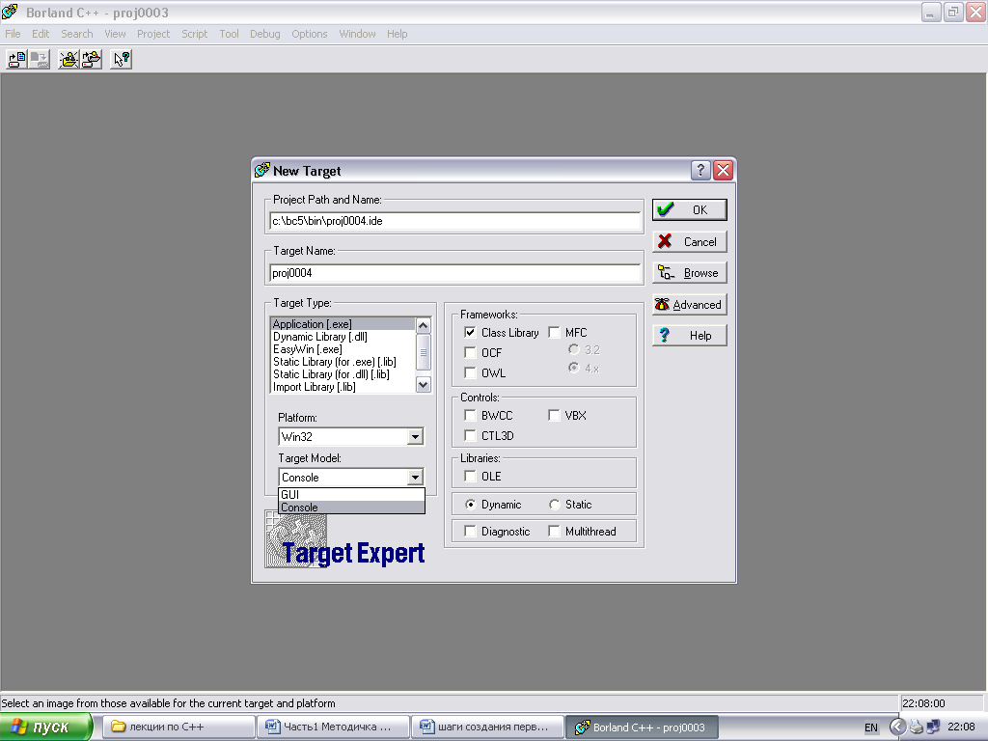Click the network monitors tray icon
Viewport: 988px width, 741px height.
933,727
